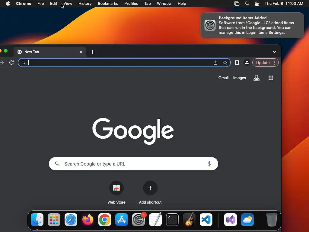Open the Bookmarks menu
The height and width of the screenshot is (232, 309).
coord(108,4)
